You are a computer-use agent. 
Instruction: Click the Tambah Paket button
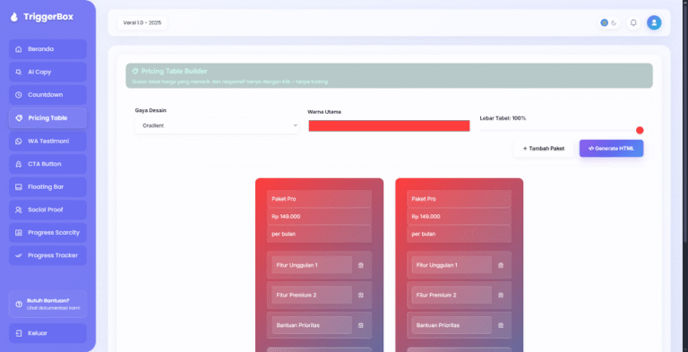pyautogui.click(x=543, y=149)
